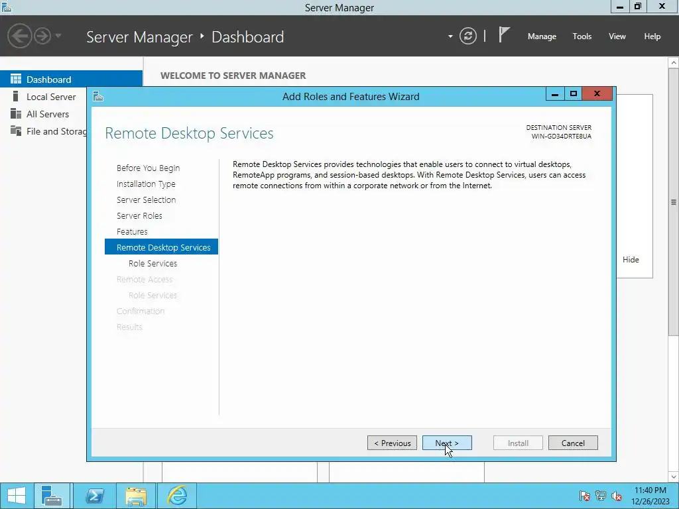Viewport: 679px width, 509px height.
Task: Click the WELCOME TO SERVER MANAGER heading
Action: 233,76
